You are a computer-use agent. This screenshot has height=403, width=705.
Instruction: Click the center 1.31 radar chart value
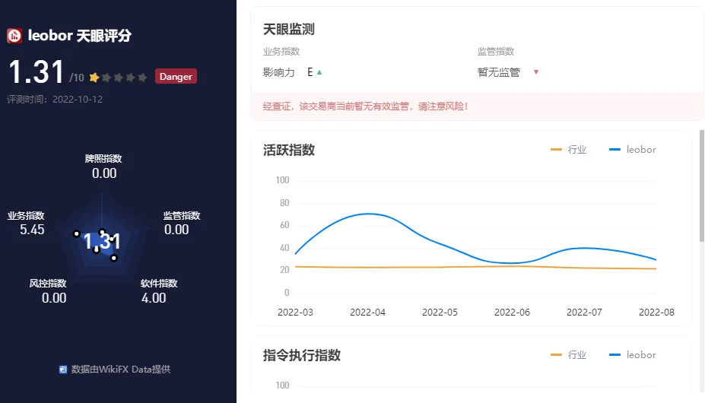pyautogui.click(x=102, y=242)
